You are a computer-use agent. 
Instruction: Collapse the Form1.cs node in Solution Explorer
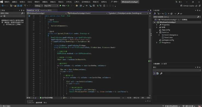pyautogui.click(x=157, y=32)
